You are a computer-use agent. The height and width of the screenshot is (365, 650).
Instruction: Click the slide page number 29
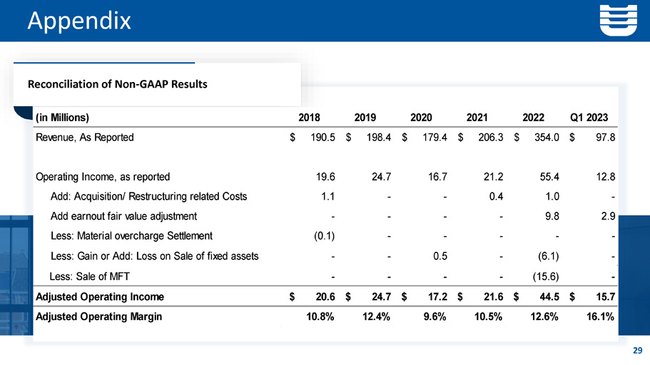(x=637, y=350)
